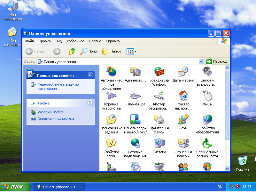Click the RL language indicator in taskbar
This screenshot has width=256, height=192.
[220, 187]
